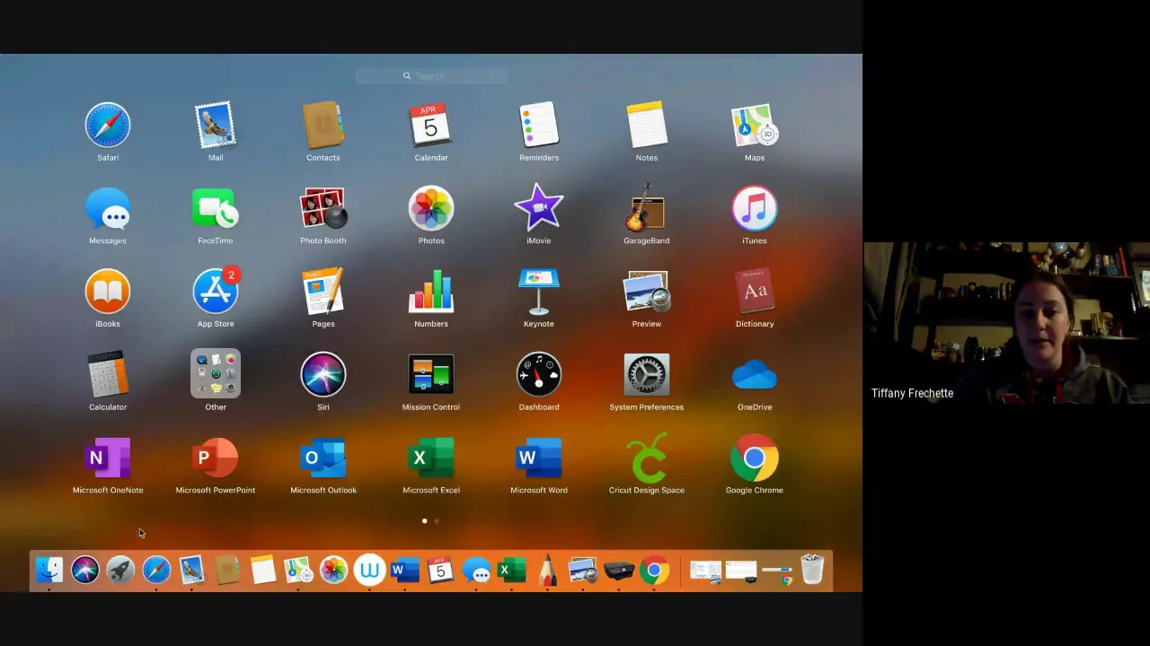
Task: Open Microsoft Outlook
Action: pyautogui.click(x=323, y=458)
